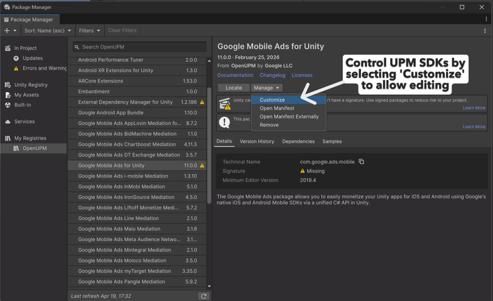The image size is (493, 301).
Task: Select Services in sidebar
Action: 33,122
